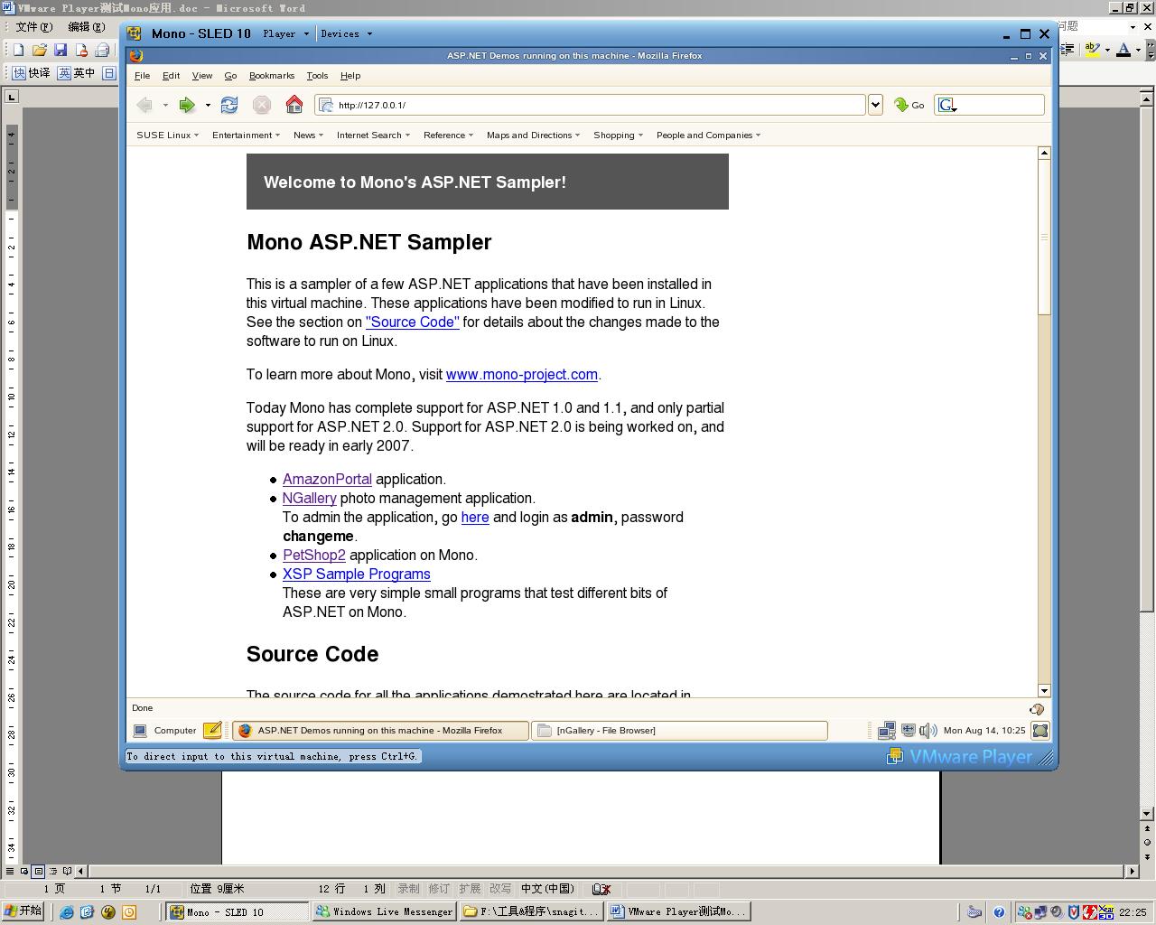Click Word's highlight color button

point(1093,50)
